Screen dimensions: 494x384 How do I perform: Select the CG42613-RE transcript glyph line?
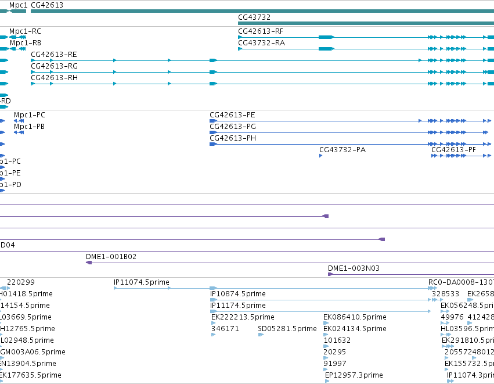[262, 60]
